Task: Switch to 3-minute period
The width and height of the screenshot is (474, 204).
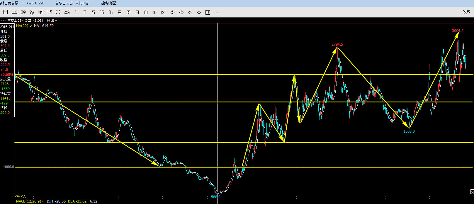Action: [x=84, y=12]
